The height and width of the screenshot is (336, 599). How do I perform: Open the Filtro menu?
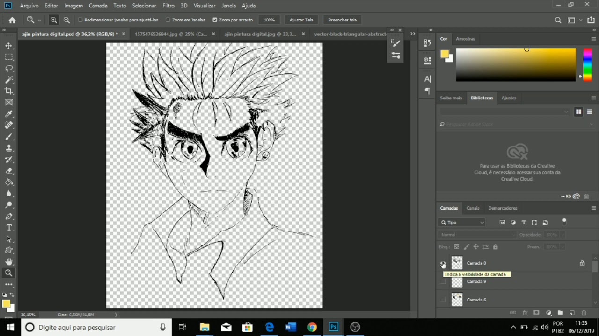(168, 6)
